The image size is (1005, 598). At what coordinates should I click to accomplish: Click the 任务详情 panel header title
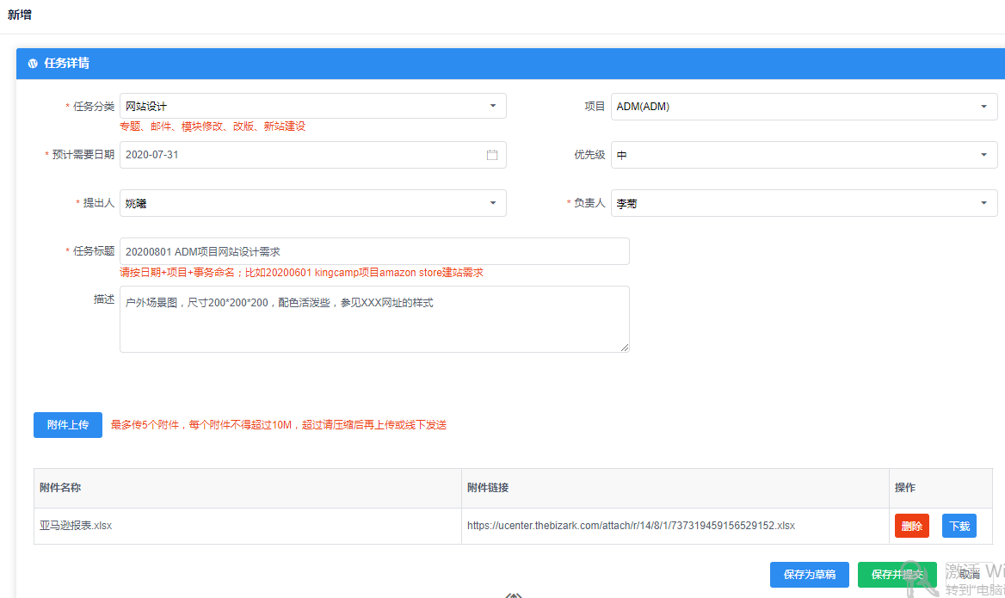(66, 64)
